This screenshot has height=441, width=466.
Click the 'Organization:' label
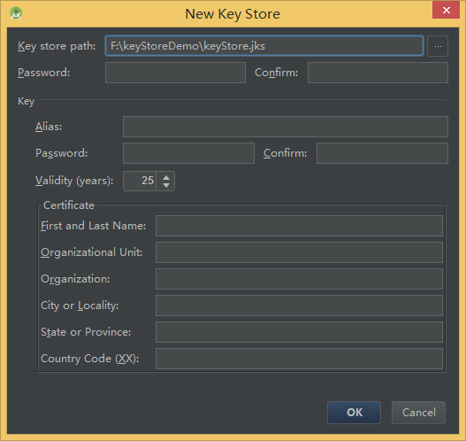tap(75, 279)
